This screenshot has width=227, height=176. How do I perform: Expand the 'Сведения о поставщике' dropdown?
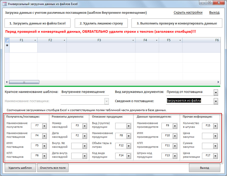(216, 101)
